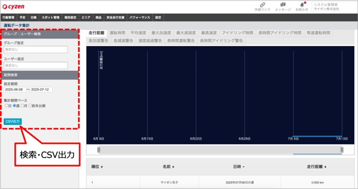
Task: Open the システム管理者 account box
Action: pos(334,7)
